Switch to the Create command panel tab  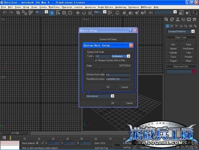tap(166, 19)
